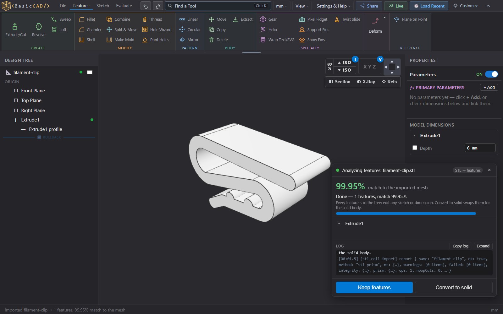Collapse the ribbon with chevron

pyautogui.click(x=488, y=6)
